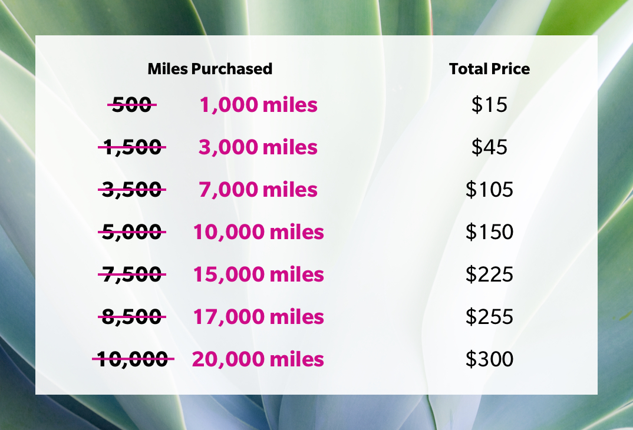Screen dimensions: 633x430
Task: Click the $300 price
Action: tap(489, 359)
